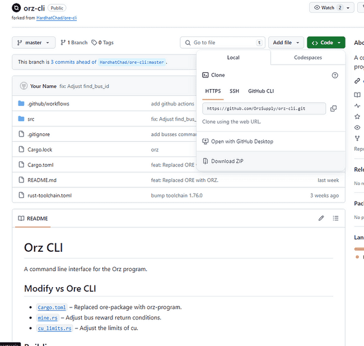
Task: Open the master branch dropdown
Action: pyautogui.click(x=34, y=43)
